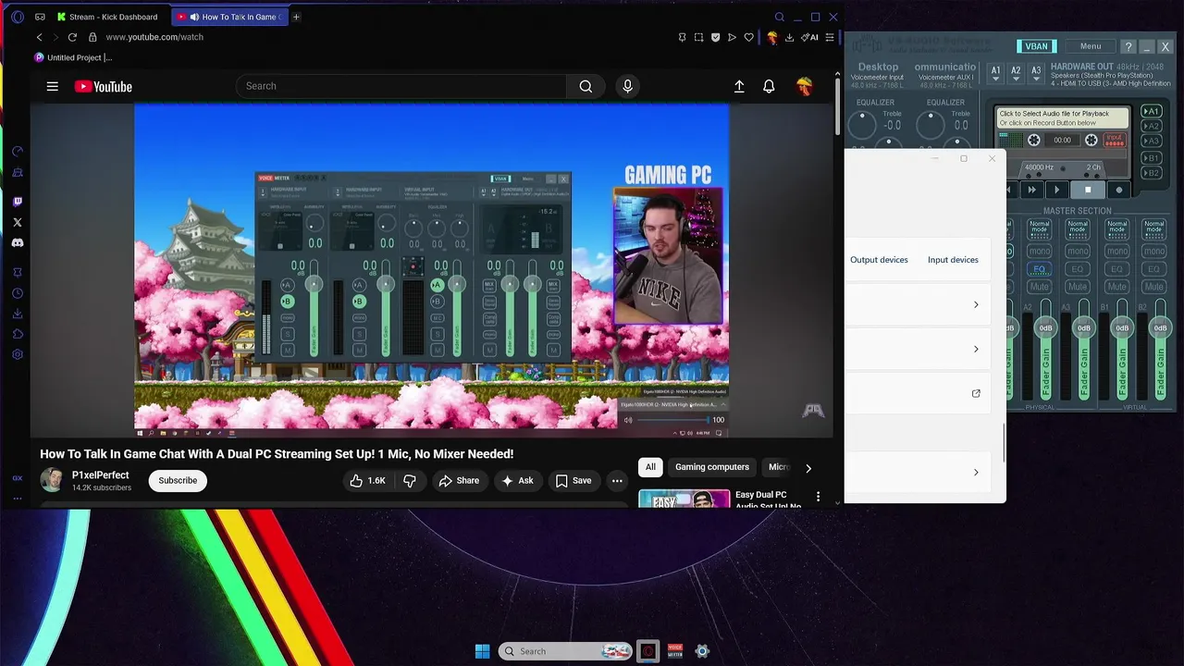Click the YouTube search magnifier button
This screenshot has width=1184, height=666.
pyautogui.click(x=586, y=86)
